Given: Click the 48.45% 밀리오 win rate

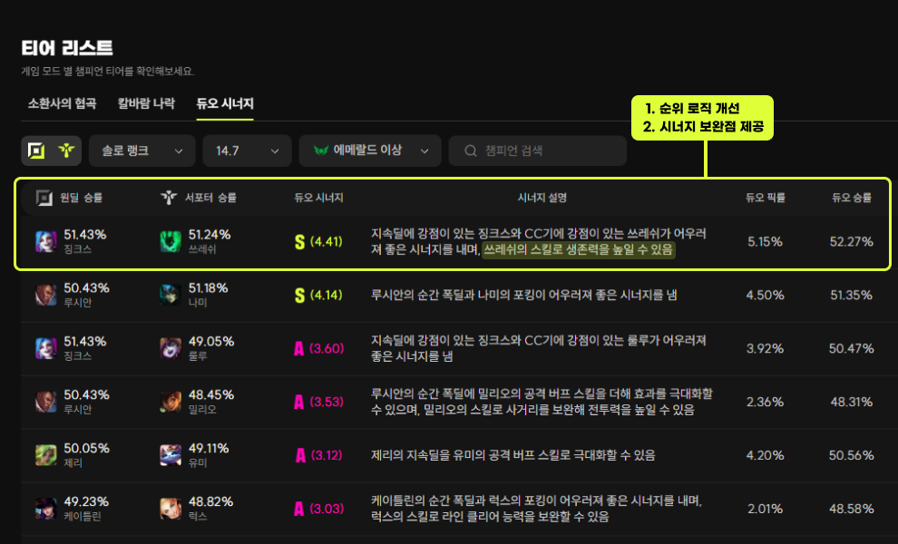Looking at the screenshot, I should [211, 394].
